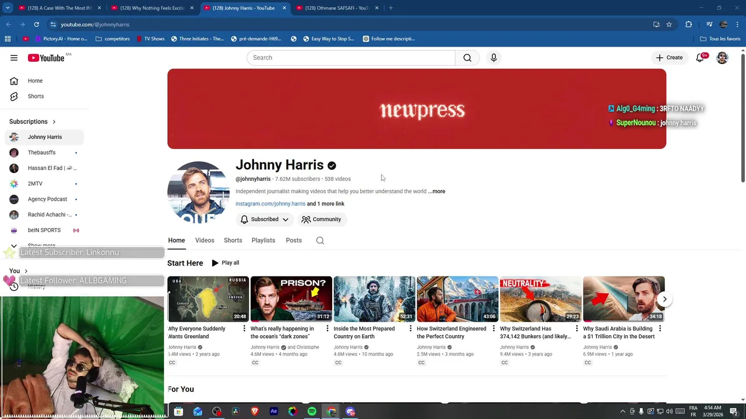Search within the Johnny Harris channel
This screenshot has width=746, height=419.
pos(320,240)
